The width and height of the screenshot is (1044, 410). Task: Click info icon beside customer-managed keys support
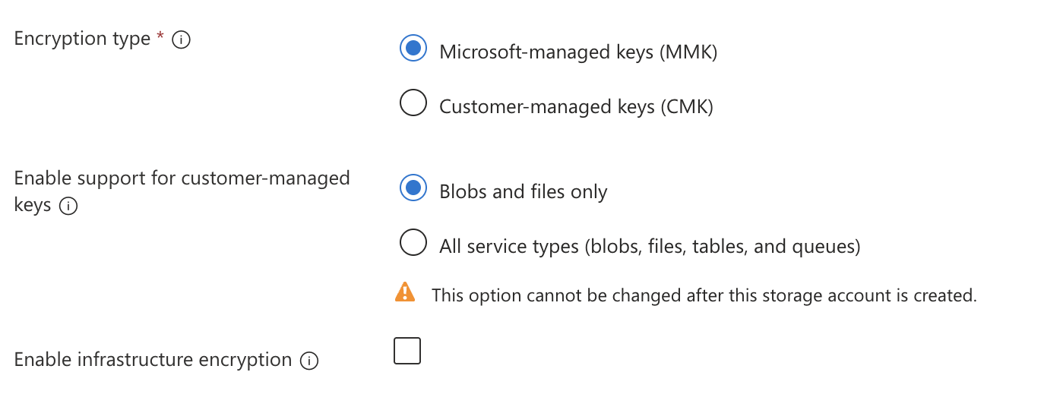68,206
